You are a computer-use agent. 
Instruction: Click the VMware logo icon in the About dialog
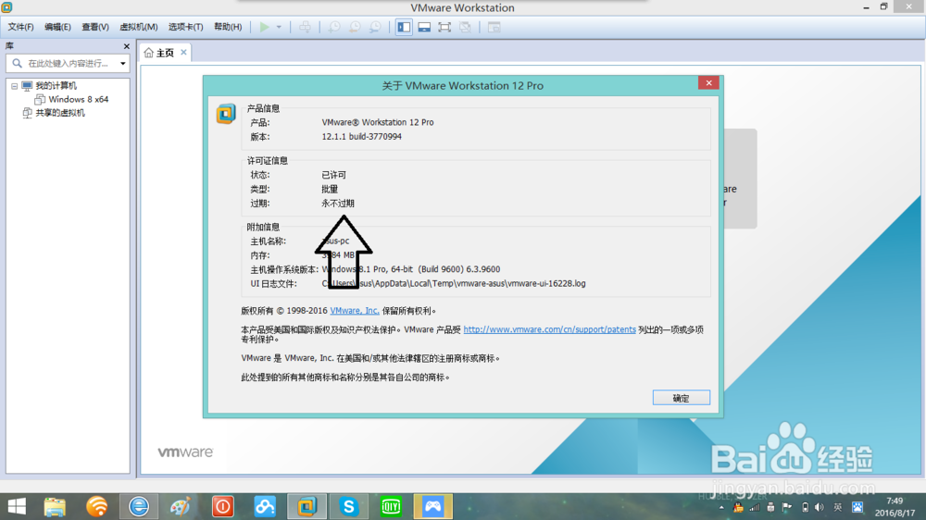(226, 113)
